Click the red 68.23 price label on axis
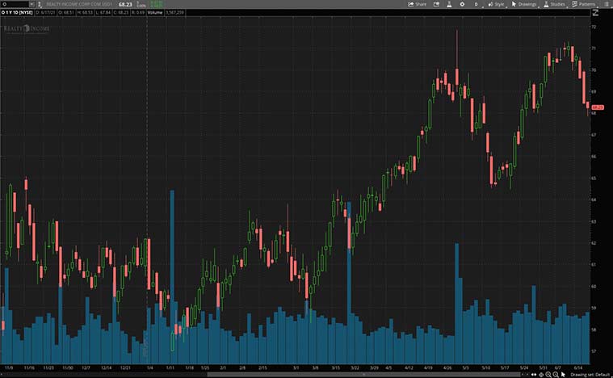The height and width of the screenshot is (378, 613). coord(598,107)
